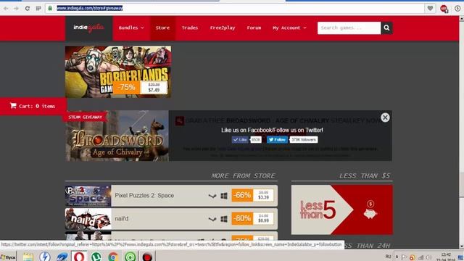
Task: Click the RU language indicator in tray
Action: [389, 257]
